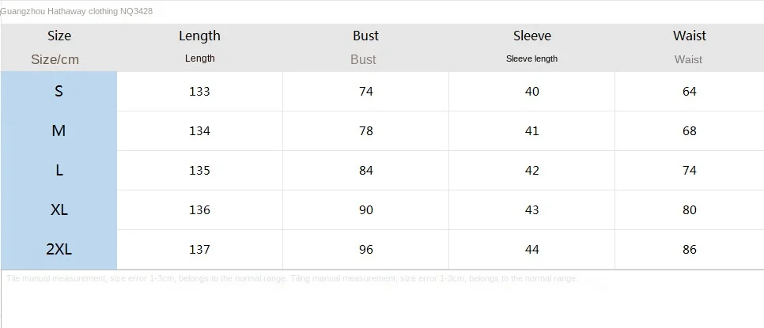Select waist value 64 for size S
Screen dimensions: 764x328
point(690,92)
